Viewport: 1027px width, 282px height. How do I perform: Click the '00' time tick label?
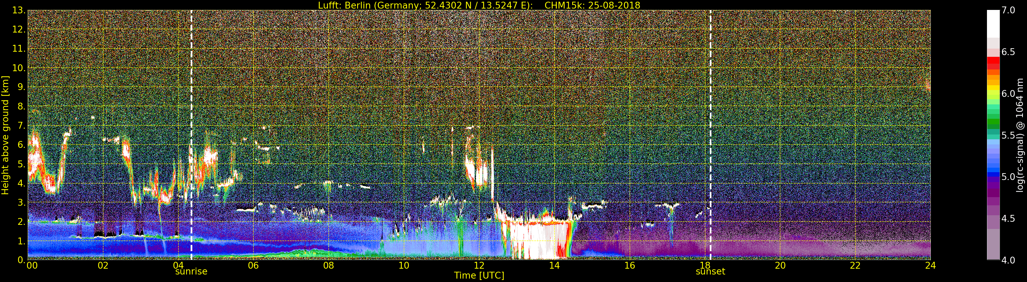point(32,266)
